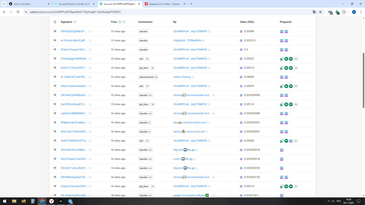365x205 pixels.
Task: Expand the 9+ badge in KA5m71ZHv4Jh872 row
Action: pos(153,68)
